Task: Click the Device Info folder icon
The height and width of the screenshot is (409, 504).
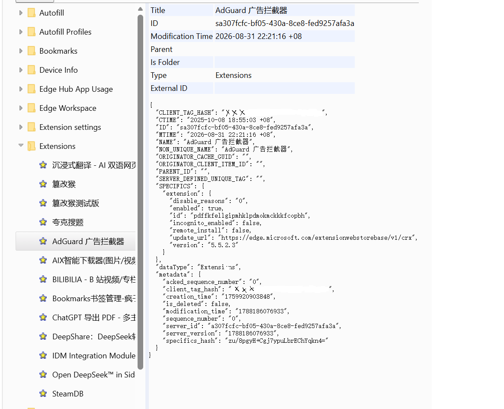Action: tap(32, 70)
